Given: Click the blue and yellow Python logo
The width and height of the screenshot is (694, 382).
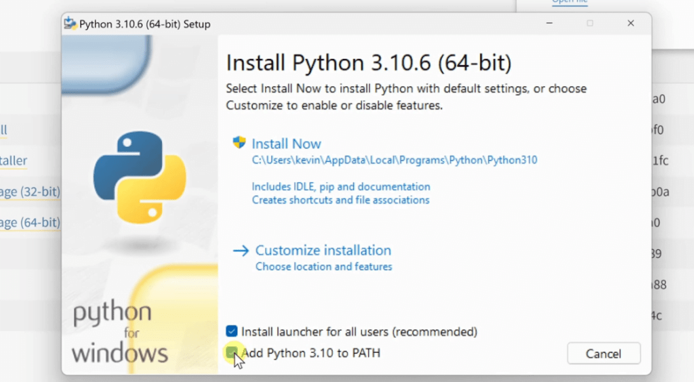Looking at the screenshot, I should (140, 177).
